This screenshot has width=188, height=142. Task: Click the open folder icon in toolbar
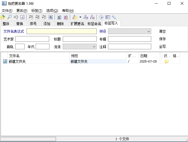tap(3, 17)
